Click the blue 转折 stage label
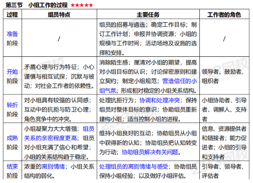Viewport: 253px width, 183px height. (12, 105)
